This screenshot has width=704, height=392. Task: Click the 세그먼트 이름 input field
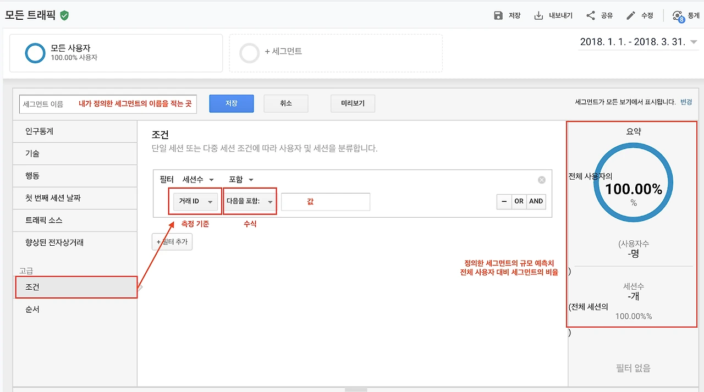coord(108,104)
